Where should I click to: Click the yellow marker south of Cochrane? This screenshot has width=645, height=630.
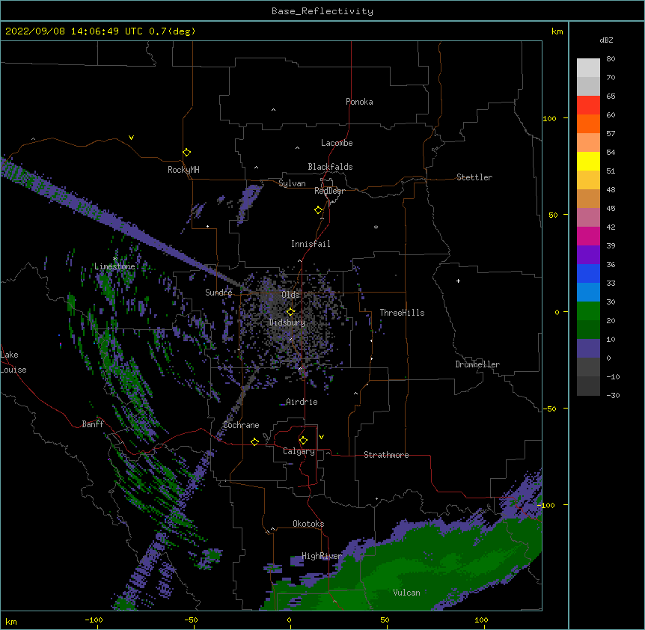click(x=254, y=442)
